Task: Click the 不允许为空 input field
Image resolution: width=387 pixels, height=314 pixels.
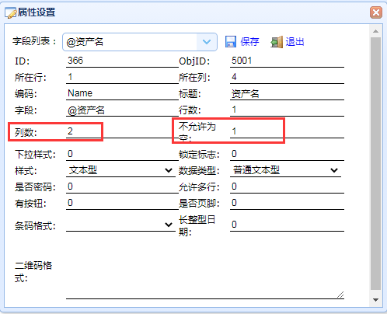Action: point(287,131)
